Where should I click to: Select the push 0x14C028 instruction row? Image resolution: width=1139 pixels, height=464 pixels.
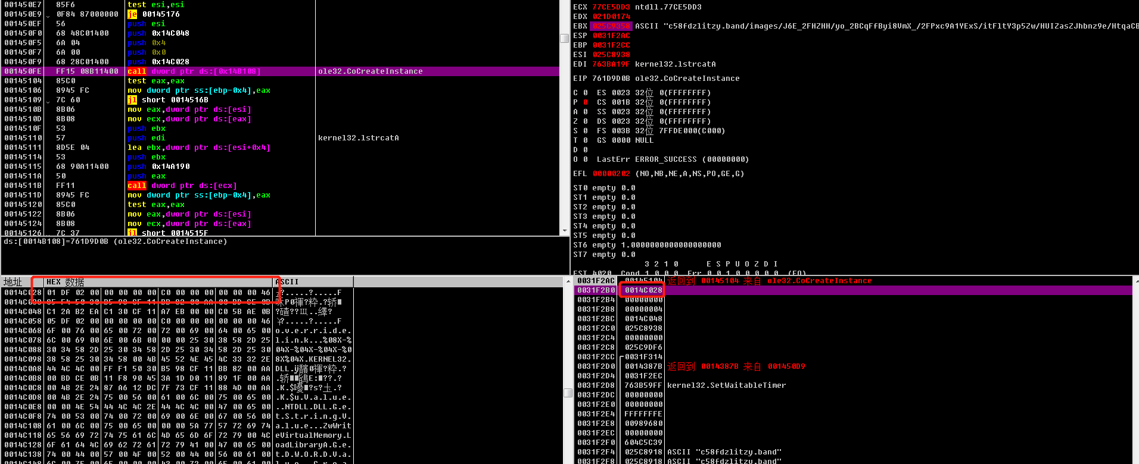click(x=280, y=62)
